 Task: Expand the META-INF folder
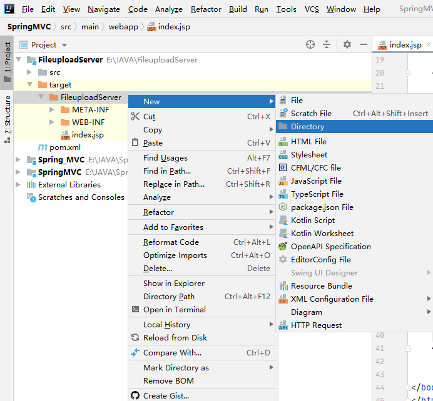point(53,110)
